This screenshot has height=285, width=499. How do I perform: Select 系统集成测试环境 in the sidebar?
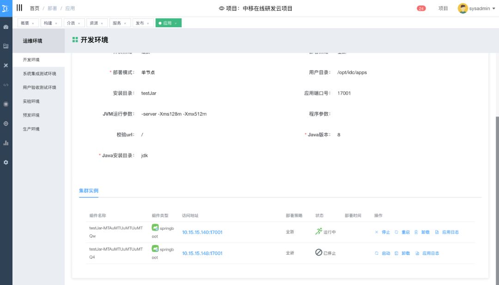[x=38, y=74]
